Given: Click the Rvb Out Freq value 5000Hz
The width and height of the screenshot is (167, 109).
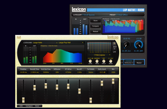Looking at the screenshot, I should click(46, 72).
